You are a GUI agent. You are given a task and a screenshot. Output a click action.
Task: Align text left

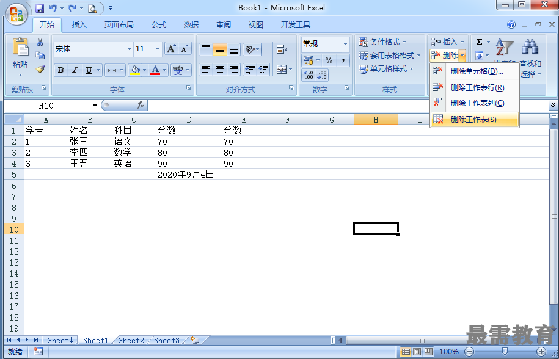pyautogui.click(x=206, y=70)
